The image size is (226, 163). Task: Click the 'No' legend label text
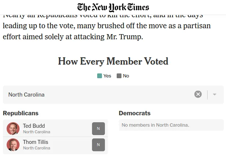126,76
